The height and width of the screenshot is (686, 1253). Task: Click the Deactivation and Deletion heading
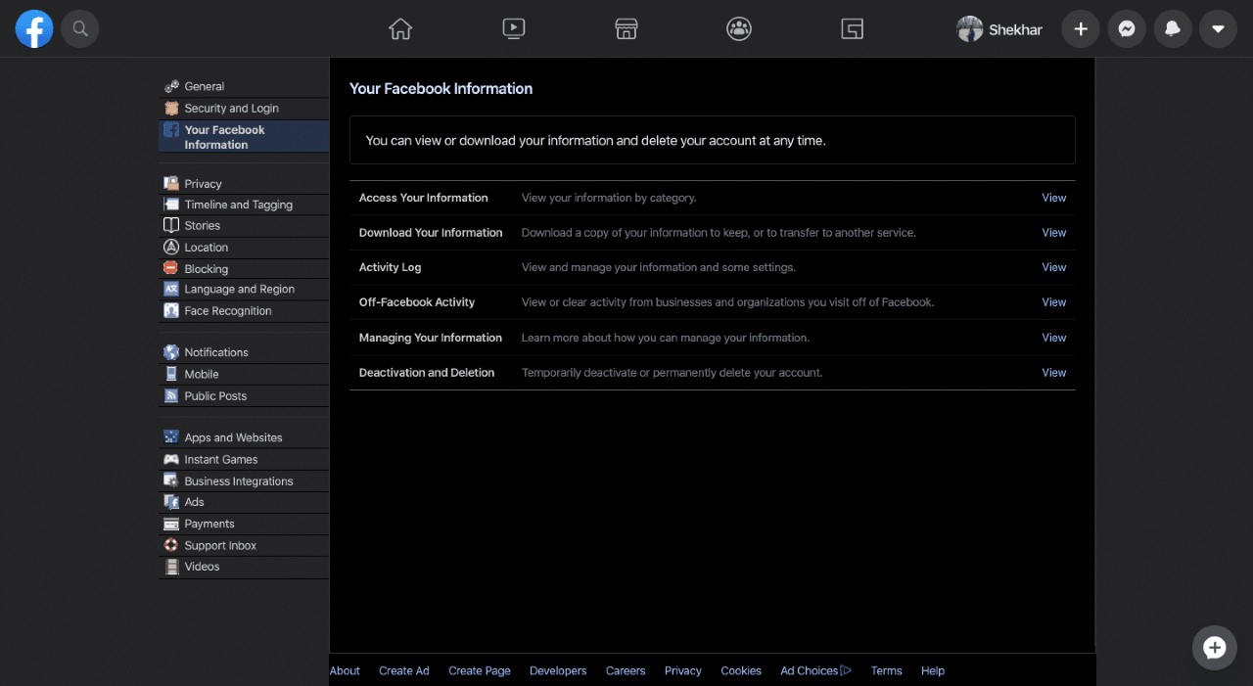pos(427,373)
